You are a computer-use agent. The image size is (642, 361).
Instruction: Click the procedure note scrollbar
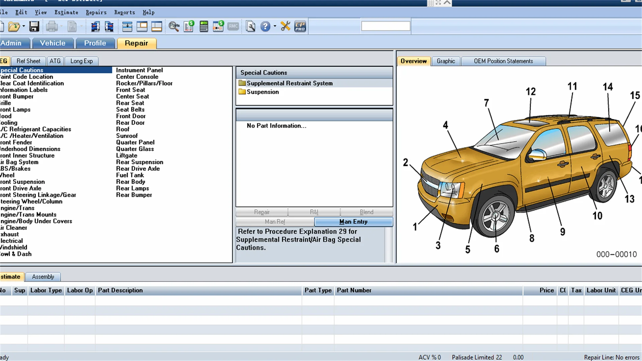tap(388, 245)
